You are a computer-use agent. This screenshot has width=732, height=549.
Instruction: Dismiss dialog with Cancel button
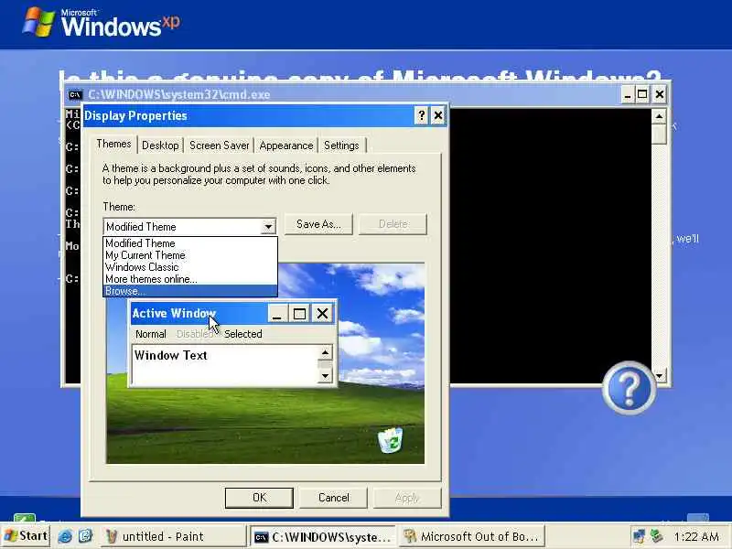tap(333, 498)
